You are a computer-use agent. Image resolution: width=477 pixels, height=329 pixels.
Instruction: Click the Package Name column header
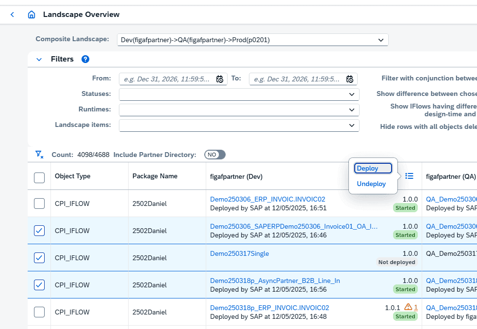point(155,176)
